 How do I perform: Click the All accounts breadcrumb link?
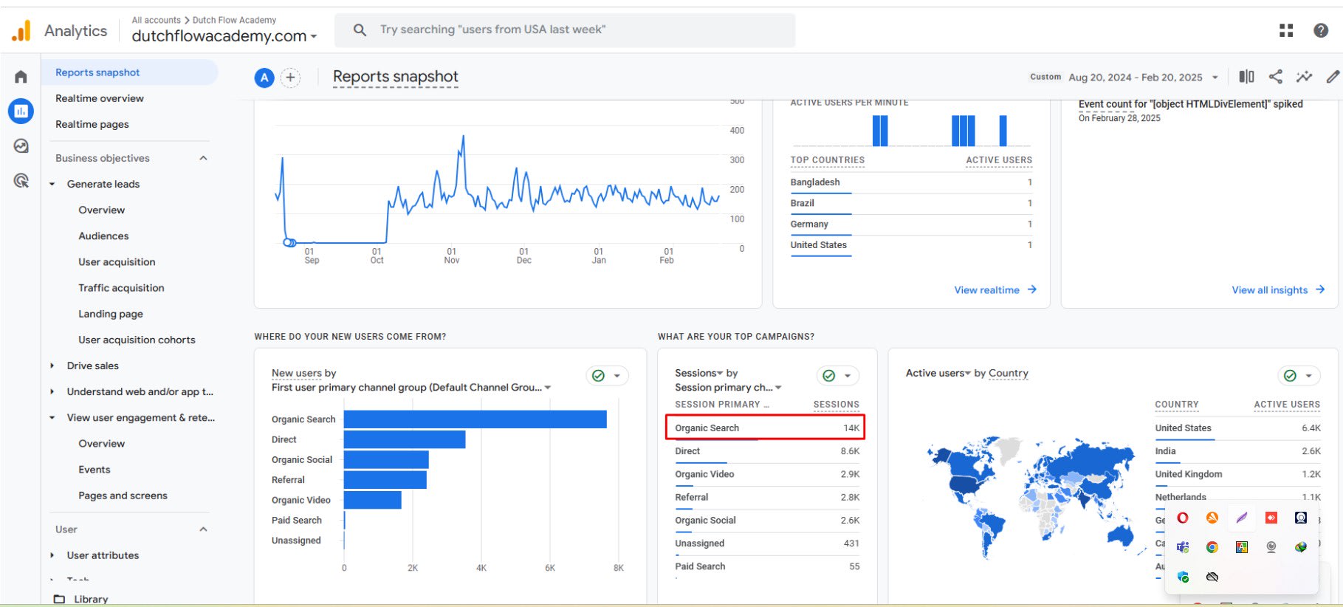point(156,20)
